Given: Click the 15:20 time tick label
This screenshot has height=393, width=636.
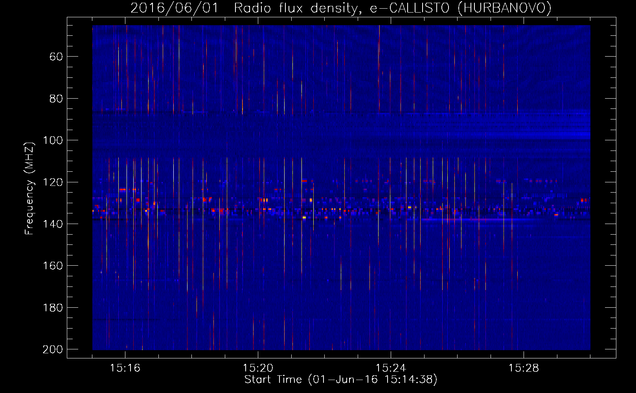Looking at the screenshot, I should (x=258, y=368).
